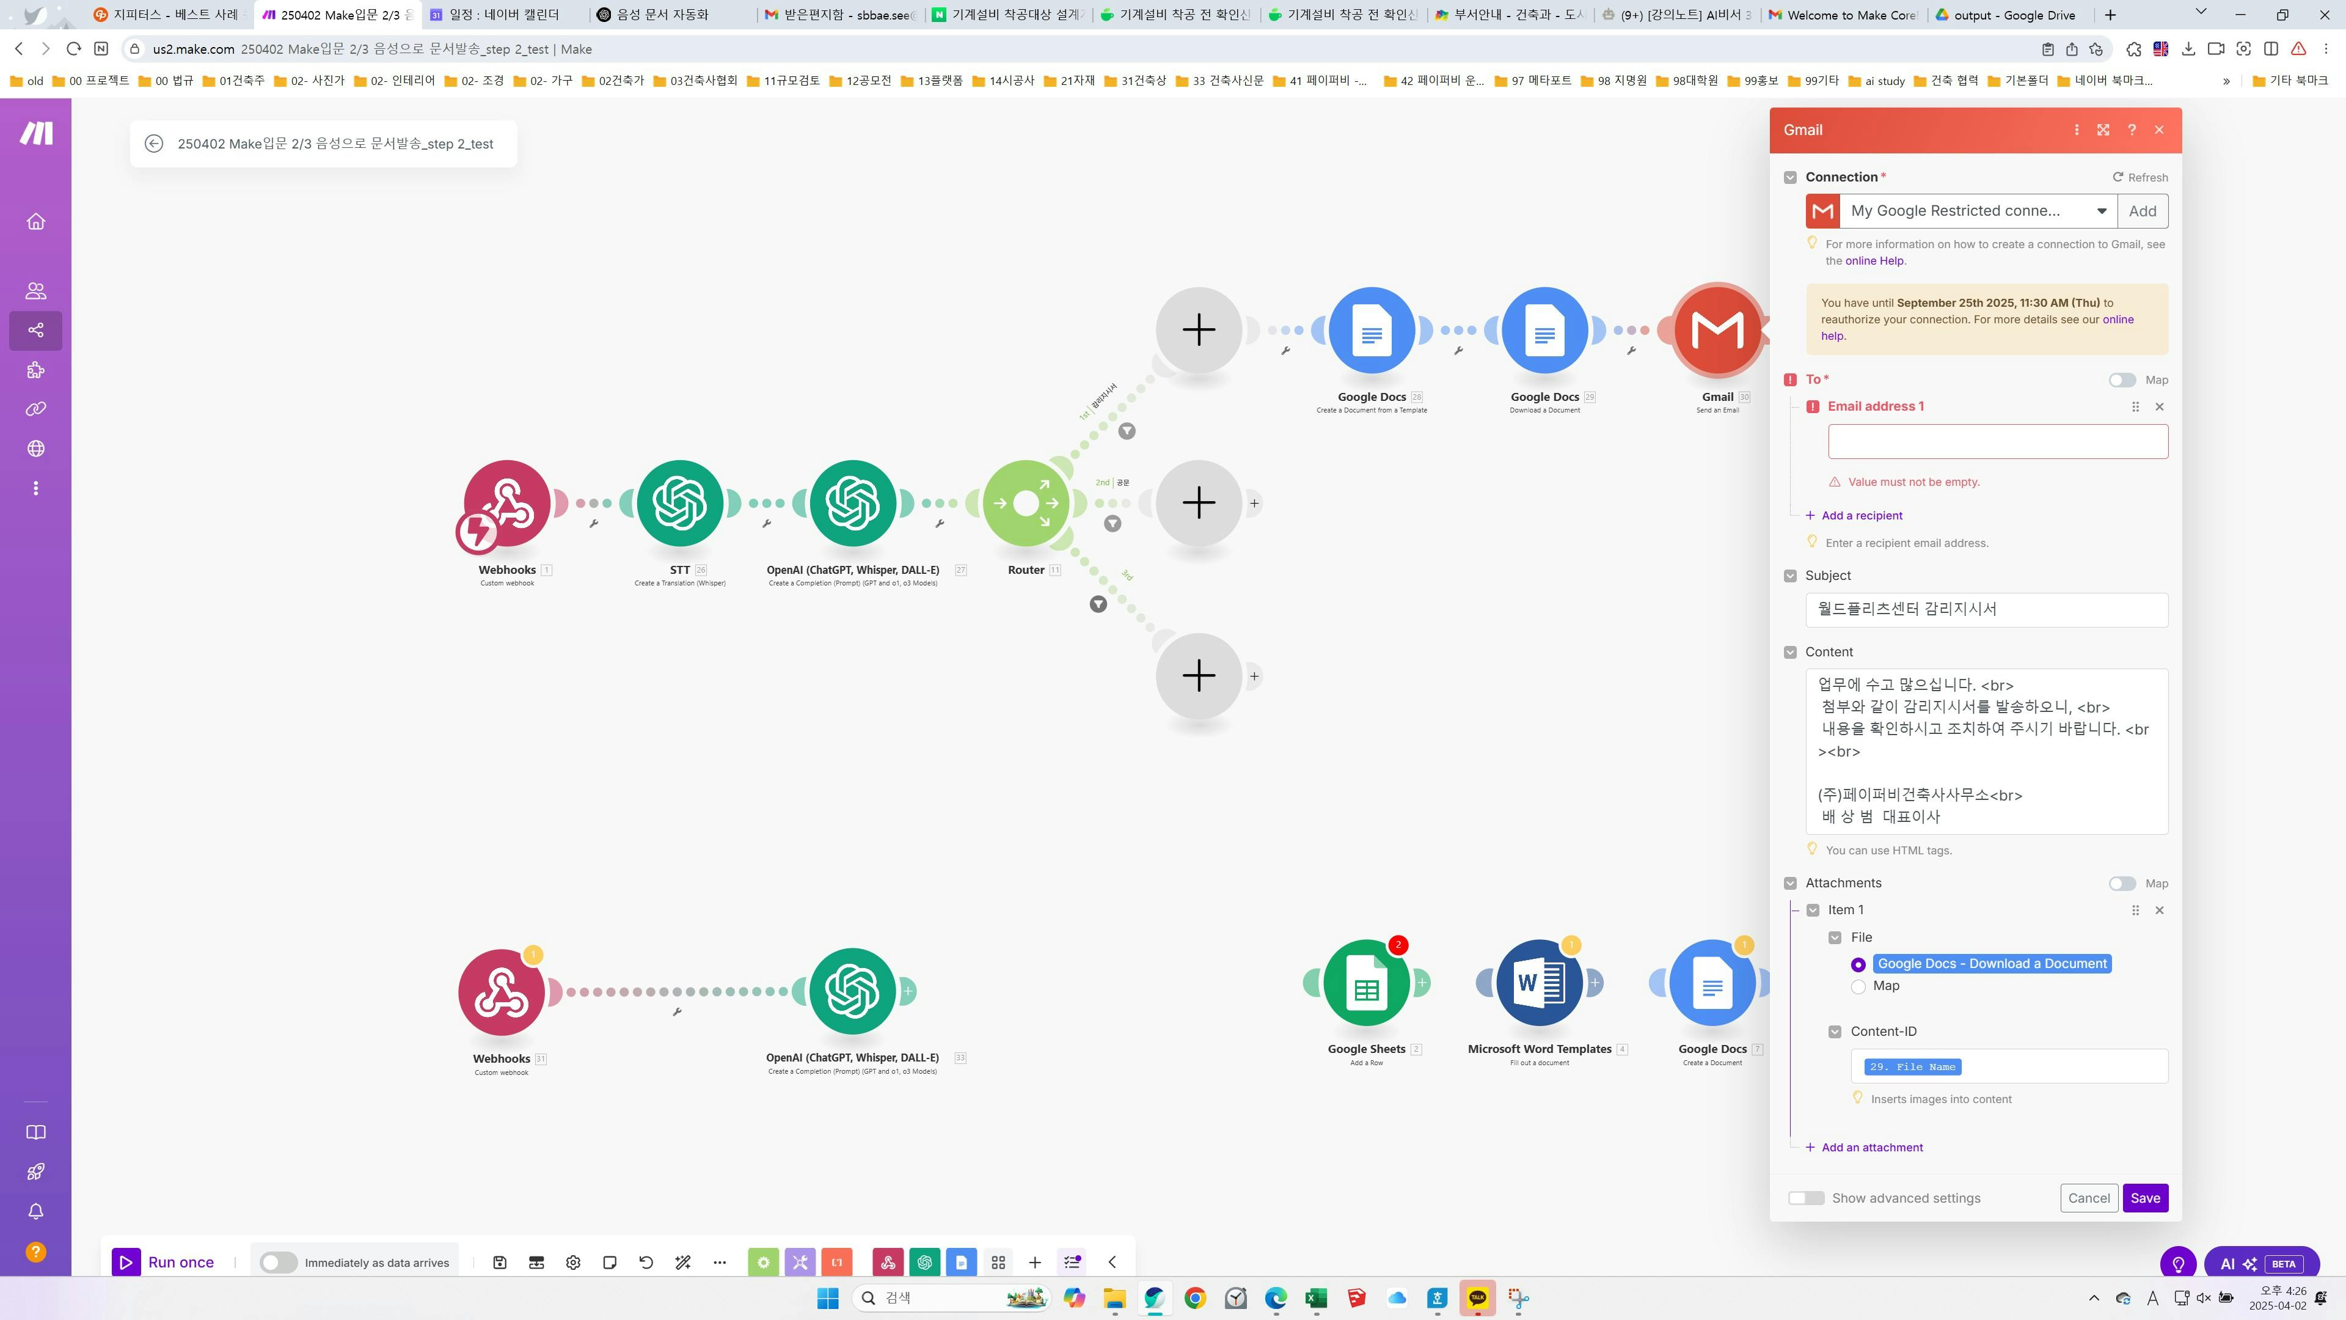Image resolution: width=2346 pixels, height=1320 pixels.
Task: Enable Show advanced settings toggle
Action: (1806, 1199)
